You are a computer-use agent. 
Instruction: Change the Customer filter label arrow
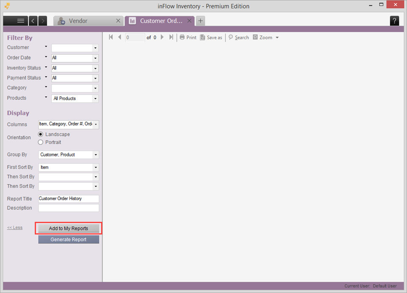click(46, 47)
